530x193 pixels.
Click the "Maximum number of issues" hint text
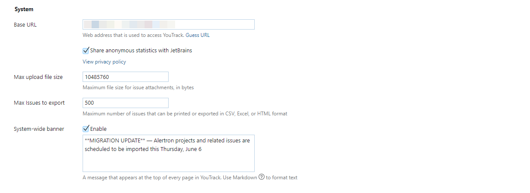[x=185, y=114]
